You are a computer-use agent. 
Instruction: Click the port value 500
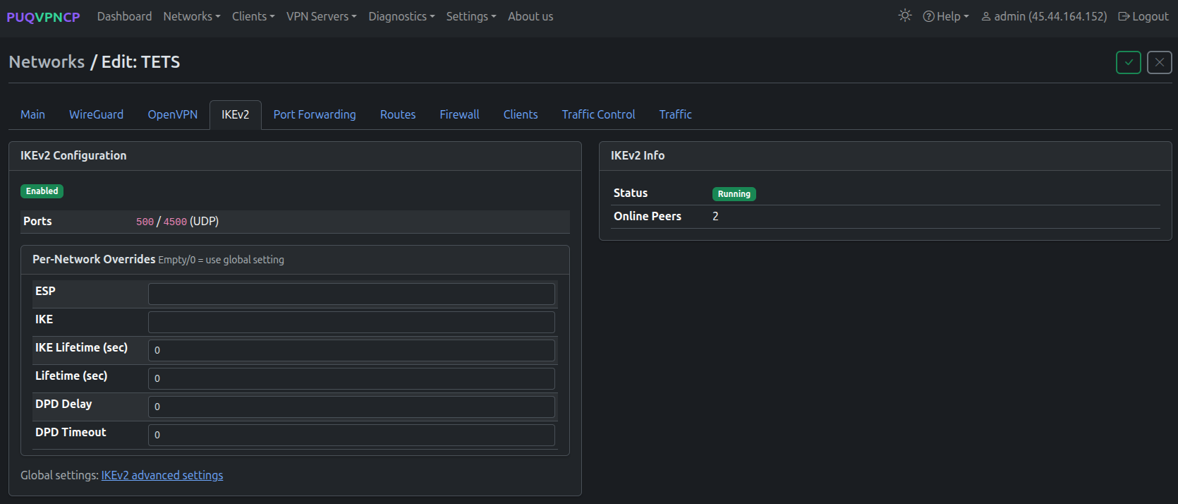(145, 222)
